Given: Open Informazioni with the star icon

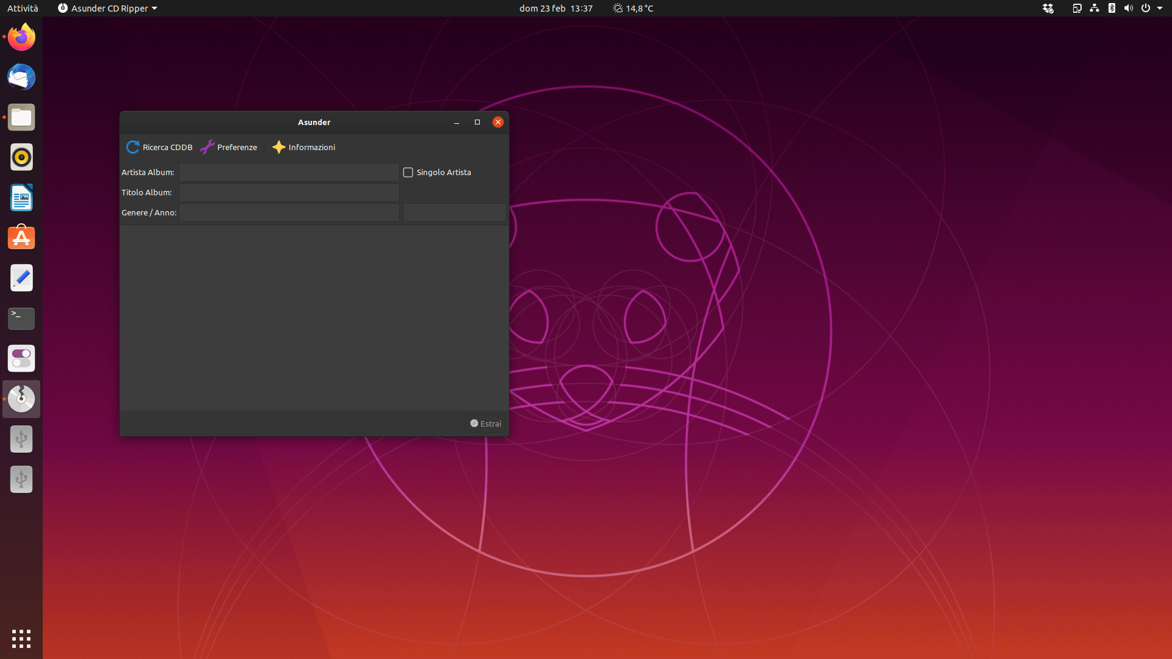Looking at the screenshot, I should 279,147.
